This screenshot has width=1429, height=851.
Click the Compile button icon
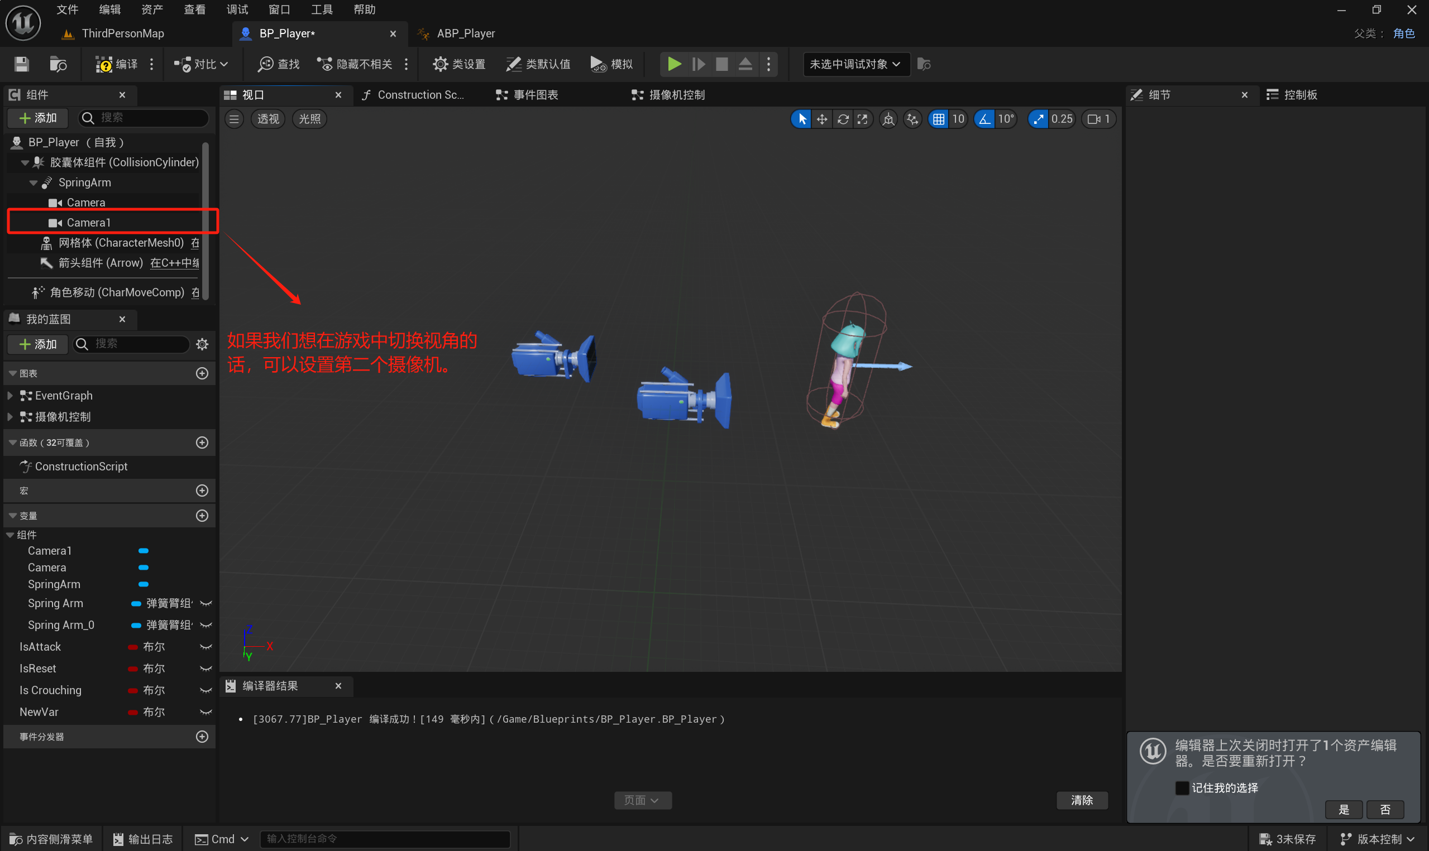(104, 64)
